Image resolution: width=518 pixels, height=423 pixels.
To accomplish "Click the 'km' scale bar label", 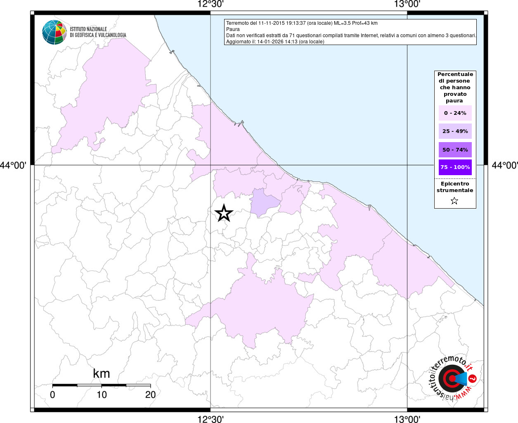I will tap(101, 373).
